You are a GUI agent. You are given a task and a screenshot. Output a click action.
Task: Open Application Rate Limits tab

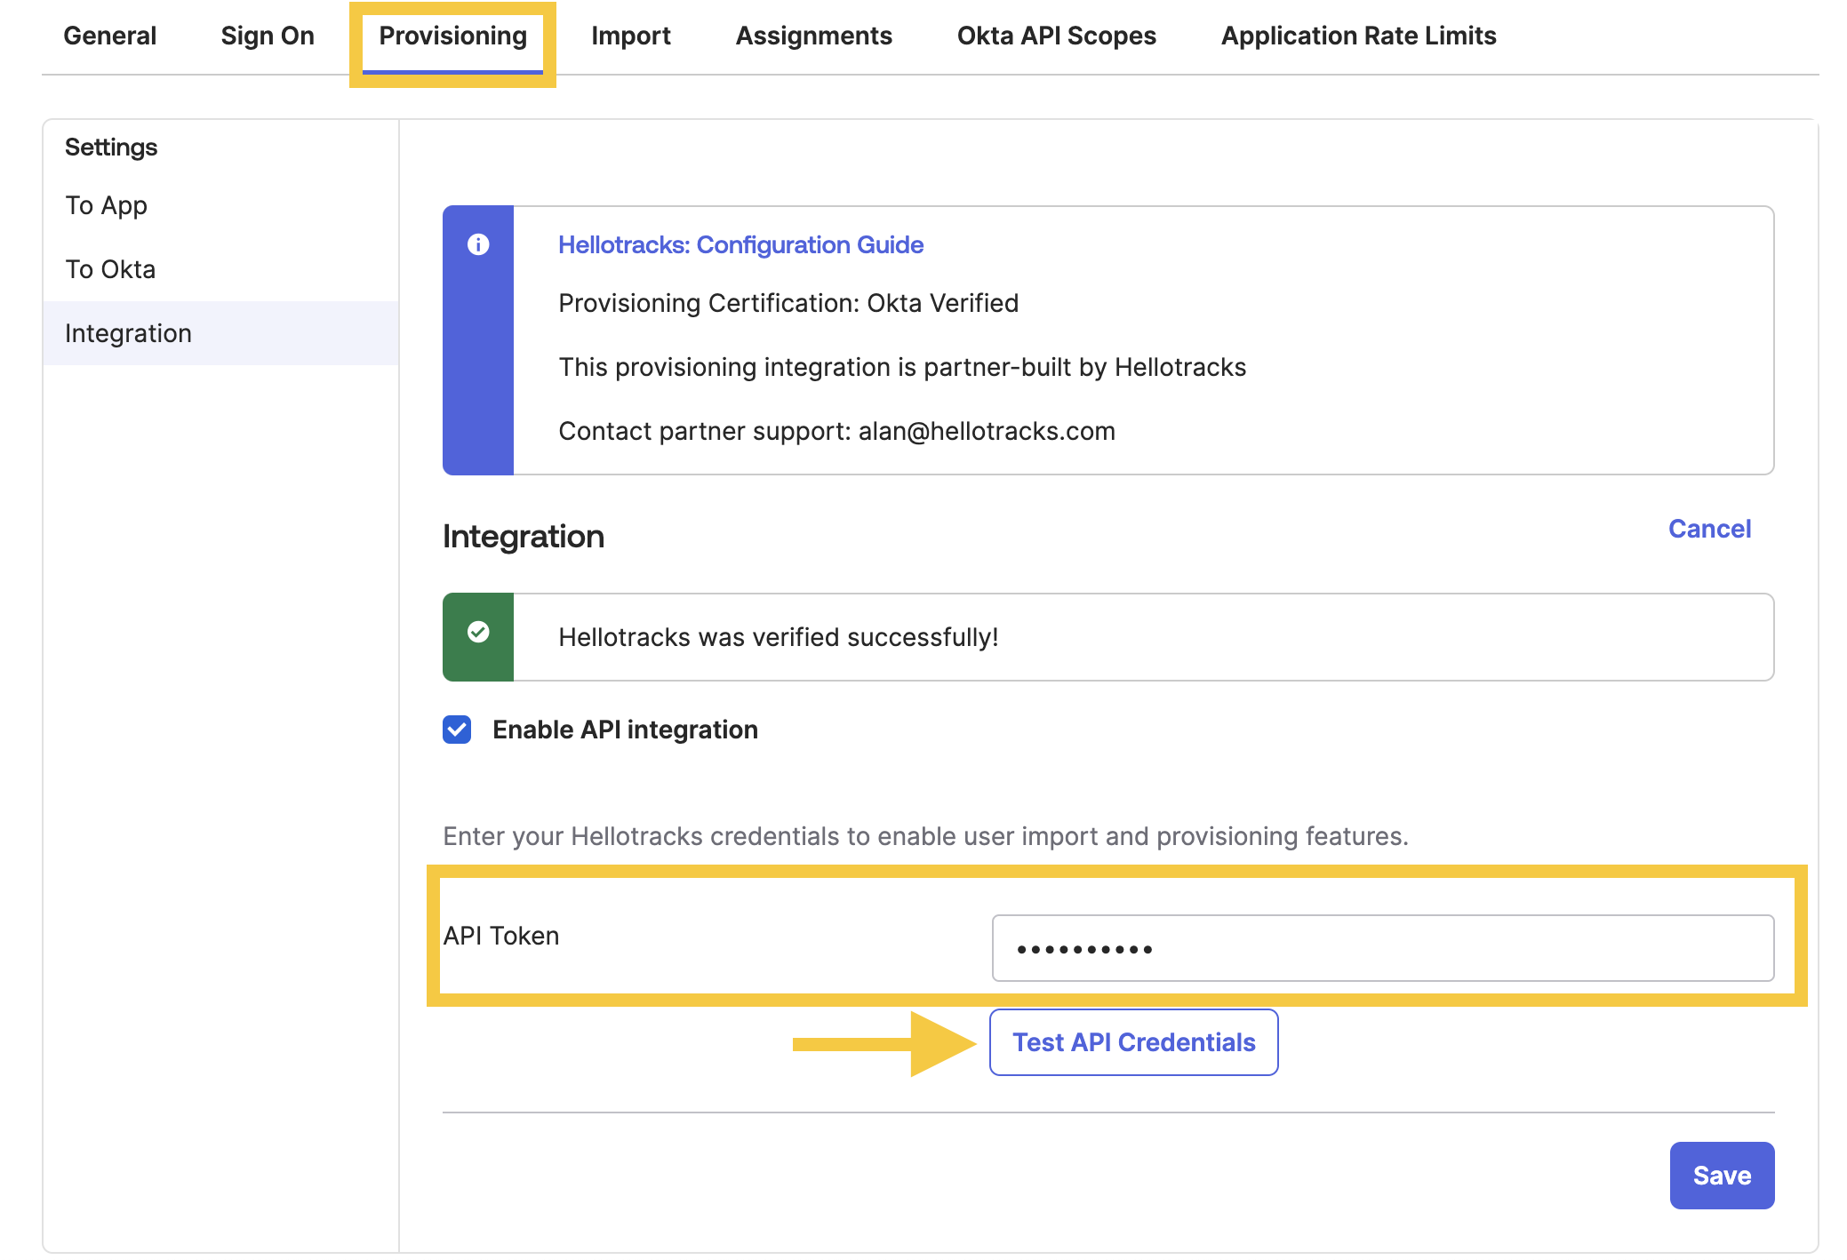[x=1358, y=36]
